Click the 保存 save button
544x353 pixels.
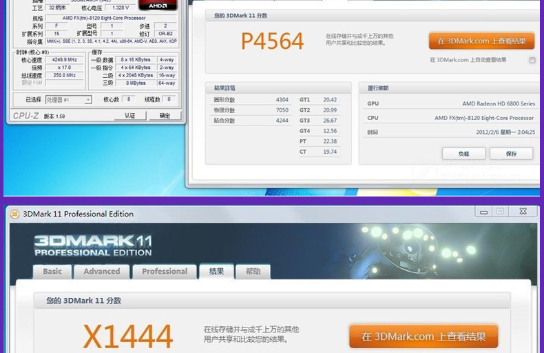511,154
